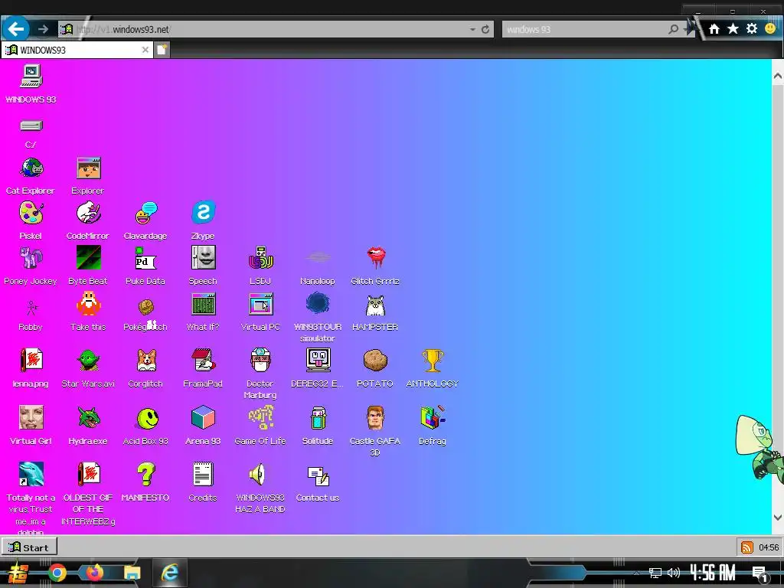Open MANIFESTO question mark icon
Image resolution: width=784 pixels, height=588 pixels.
pos(145,475)
